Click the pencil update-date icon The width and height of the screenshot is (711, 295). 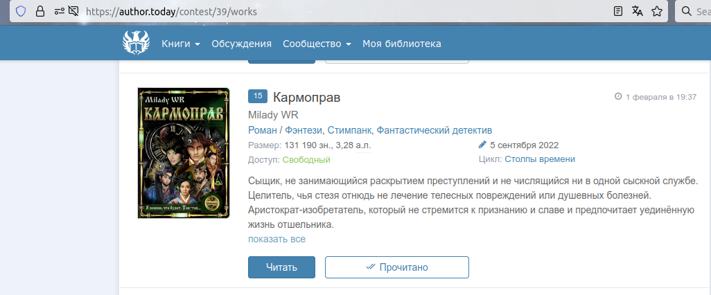pos(482,145)
